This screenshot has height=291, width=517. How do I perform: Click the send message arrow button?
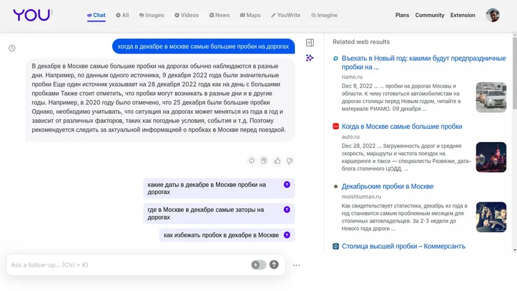coord(274,265)
